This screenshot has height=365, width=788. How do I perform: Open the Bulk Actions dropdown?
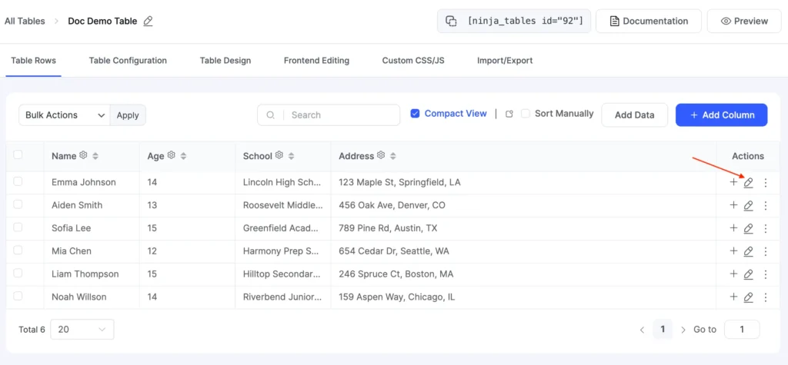tap(65, 115)
